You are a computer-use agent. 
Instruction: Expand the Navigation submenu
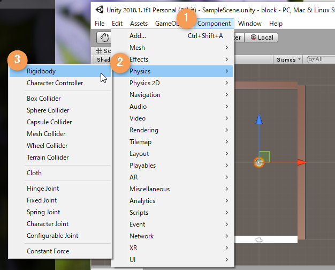(x=173, y=95)
